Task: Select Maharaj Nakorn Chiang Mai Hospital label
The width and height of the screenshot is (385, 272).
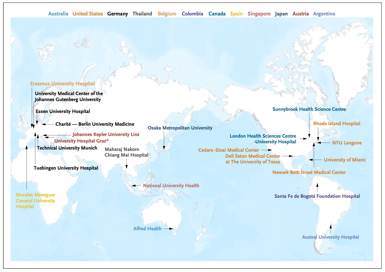Action: [x=127, y=152]
